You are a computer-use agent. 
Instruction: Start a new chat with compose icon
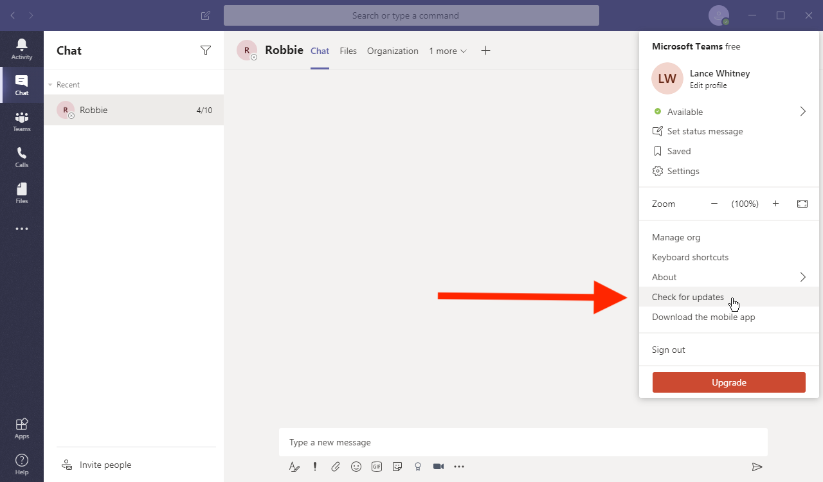click(206, 15)
